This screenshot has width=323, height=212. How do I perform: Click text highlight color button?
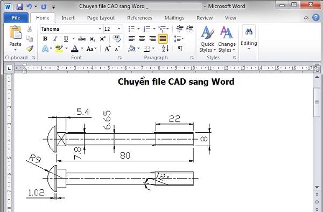[x=59, y=49]
